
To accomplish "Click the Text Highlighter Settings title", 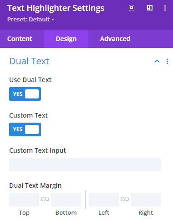I will click(x=56, y=8).
